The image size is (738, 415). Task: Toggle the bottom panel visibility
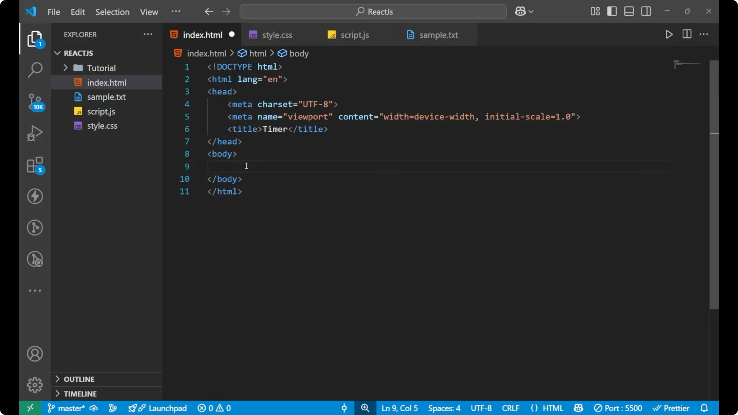(x=629, y=11)
